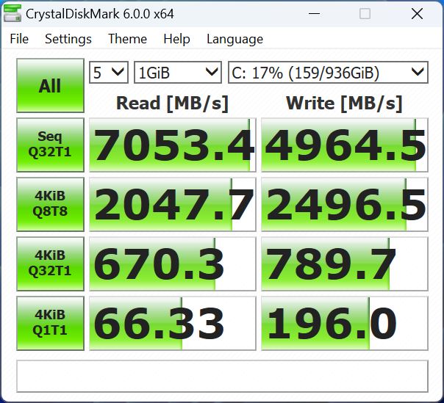Open the Help menu
444x403 pixels.
tap(176, 39)
